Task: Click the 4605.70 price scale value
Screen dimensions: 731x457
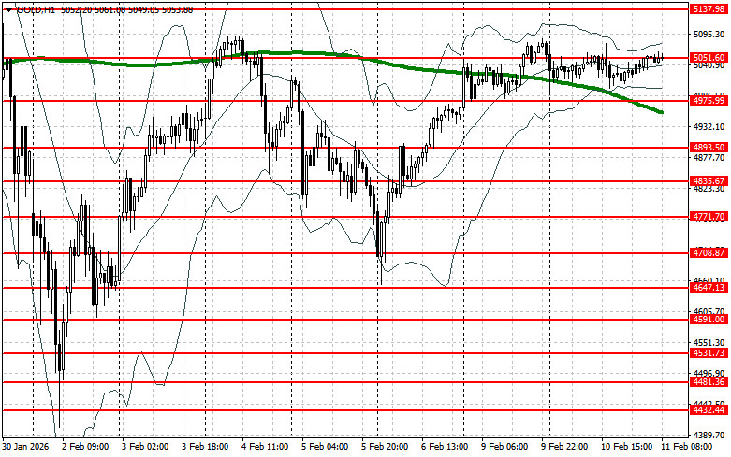Action: pos(709,311)
